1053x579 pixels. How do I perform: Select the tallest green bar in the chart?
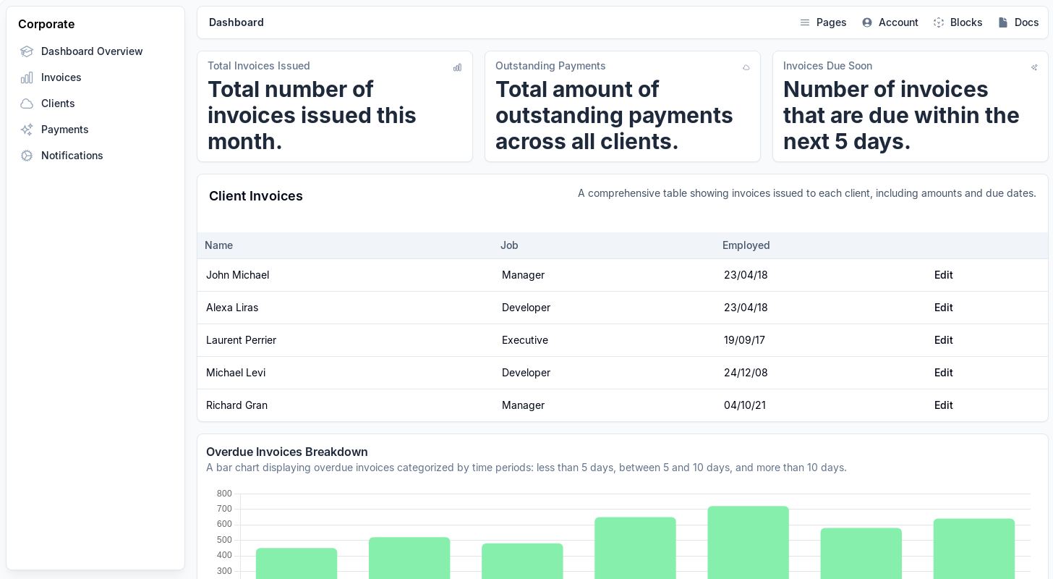pos(748,543)
